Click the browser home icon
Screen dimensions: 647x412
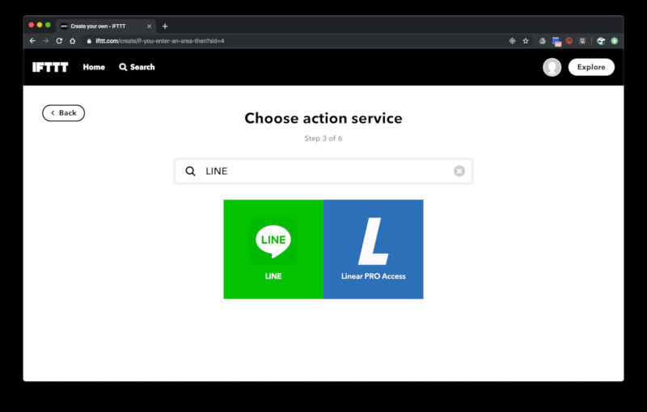tap(73, 40)
